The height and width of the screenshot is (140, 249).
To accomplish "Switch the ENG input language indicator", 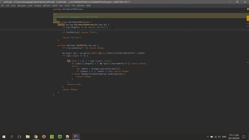I will coord(224,136).
